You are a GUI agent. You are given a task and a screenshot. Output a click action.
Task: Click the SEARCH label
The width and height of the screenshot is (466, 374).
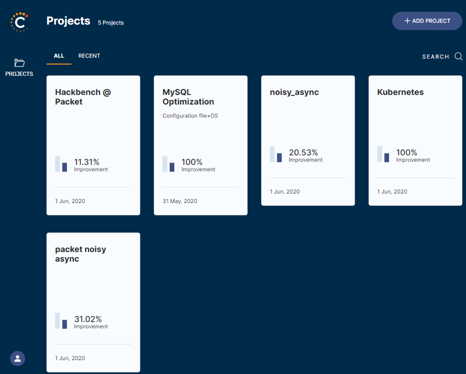435,56
